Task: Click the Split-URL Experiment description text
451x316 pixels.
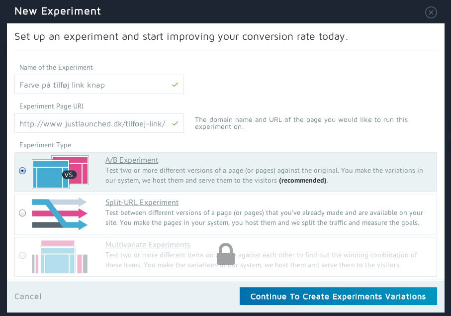Action: 263,218
